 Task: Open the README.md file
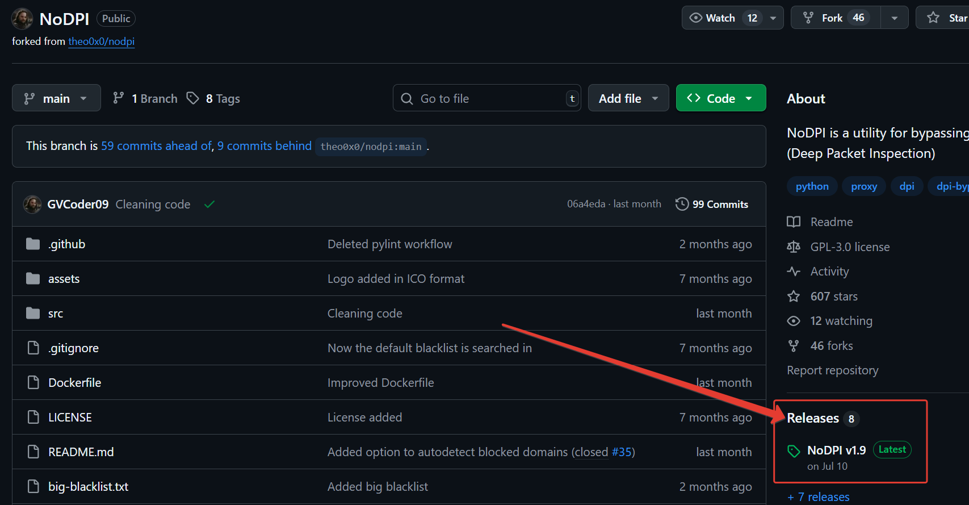(x=81, y=452)
